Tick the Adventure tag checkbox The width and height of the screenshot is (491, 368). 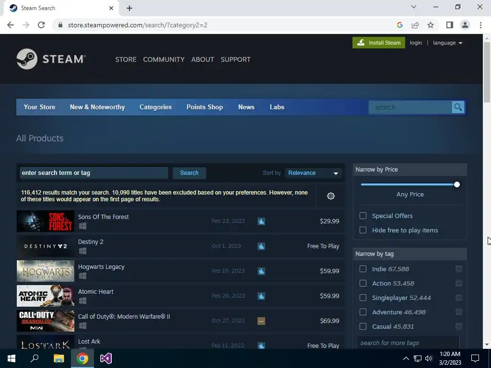363,312
